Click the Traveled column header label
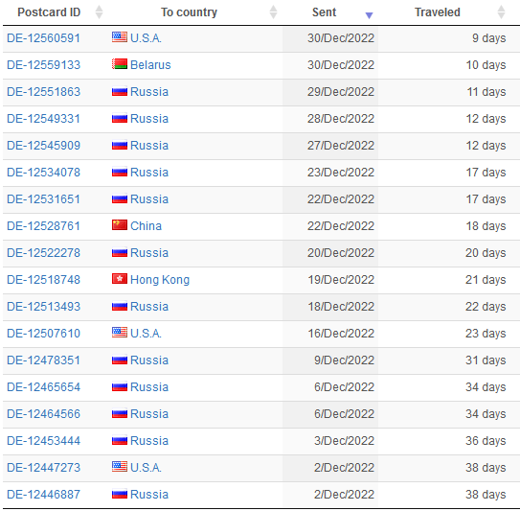The width and height of the screenshot is (520, 511). [437, 12]
